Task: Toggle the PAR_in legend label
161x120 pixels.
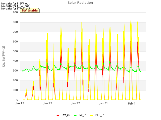Action: tap(100, 115)
